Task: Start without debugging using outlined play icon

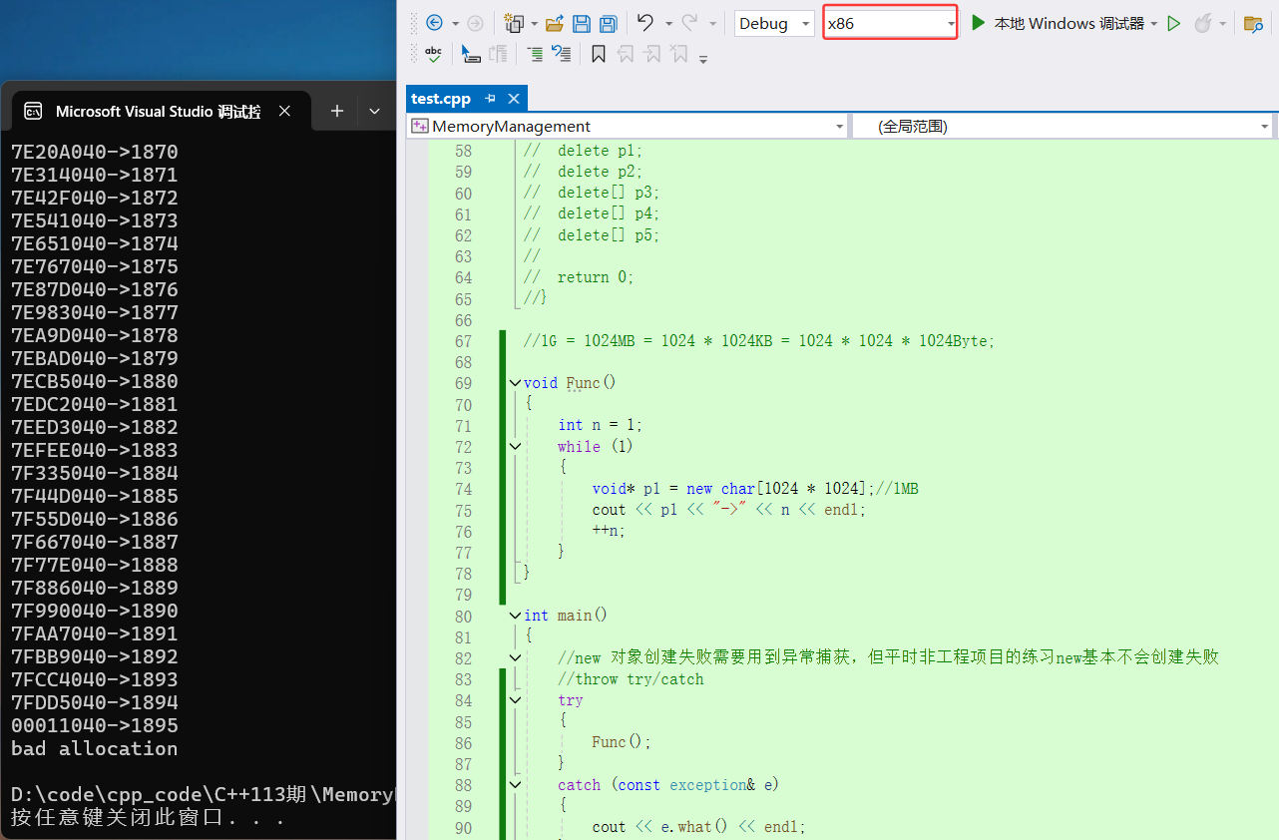Action: click(1174, 23)
